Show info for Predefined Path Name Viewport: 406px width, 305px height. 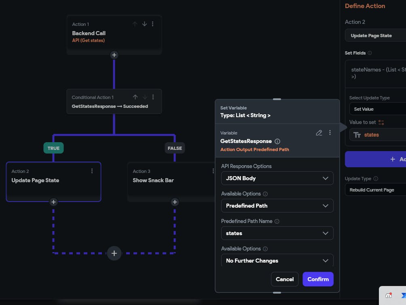(x=277, y=221)
